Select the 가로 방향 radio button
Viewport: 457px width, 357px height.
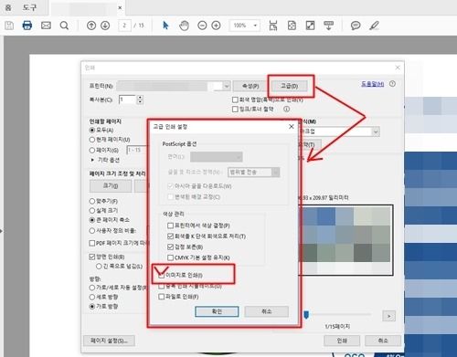[x=92, y=306]
